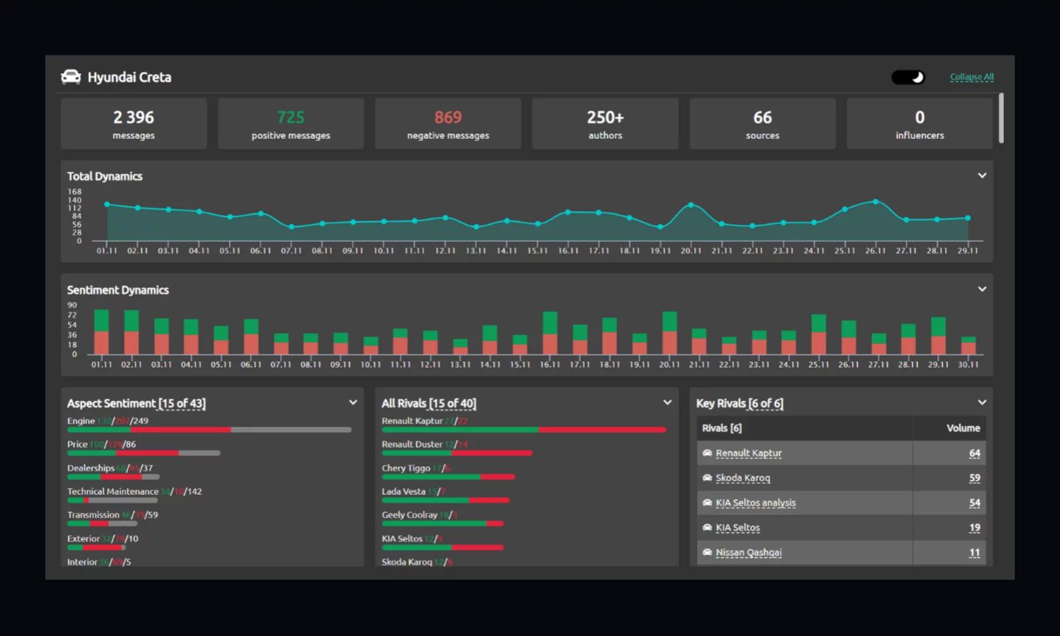Click KIA Seltos entry in All Rivals
Screen dimensions: 1060x636
pyautogui.click(x=413, y=539)
